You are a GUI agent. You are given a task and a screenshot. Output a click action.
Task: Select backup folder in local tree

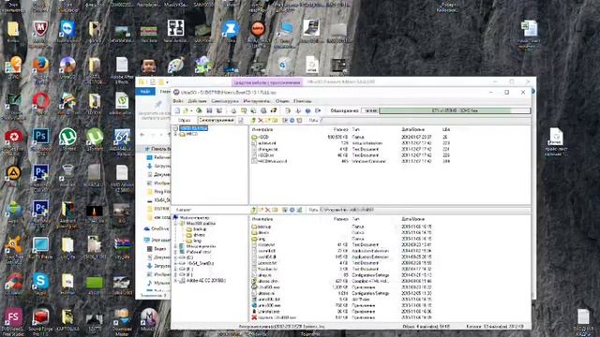[200, 228]
